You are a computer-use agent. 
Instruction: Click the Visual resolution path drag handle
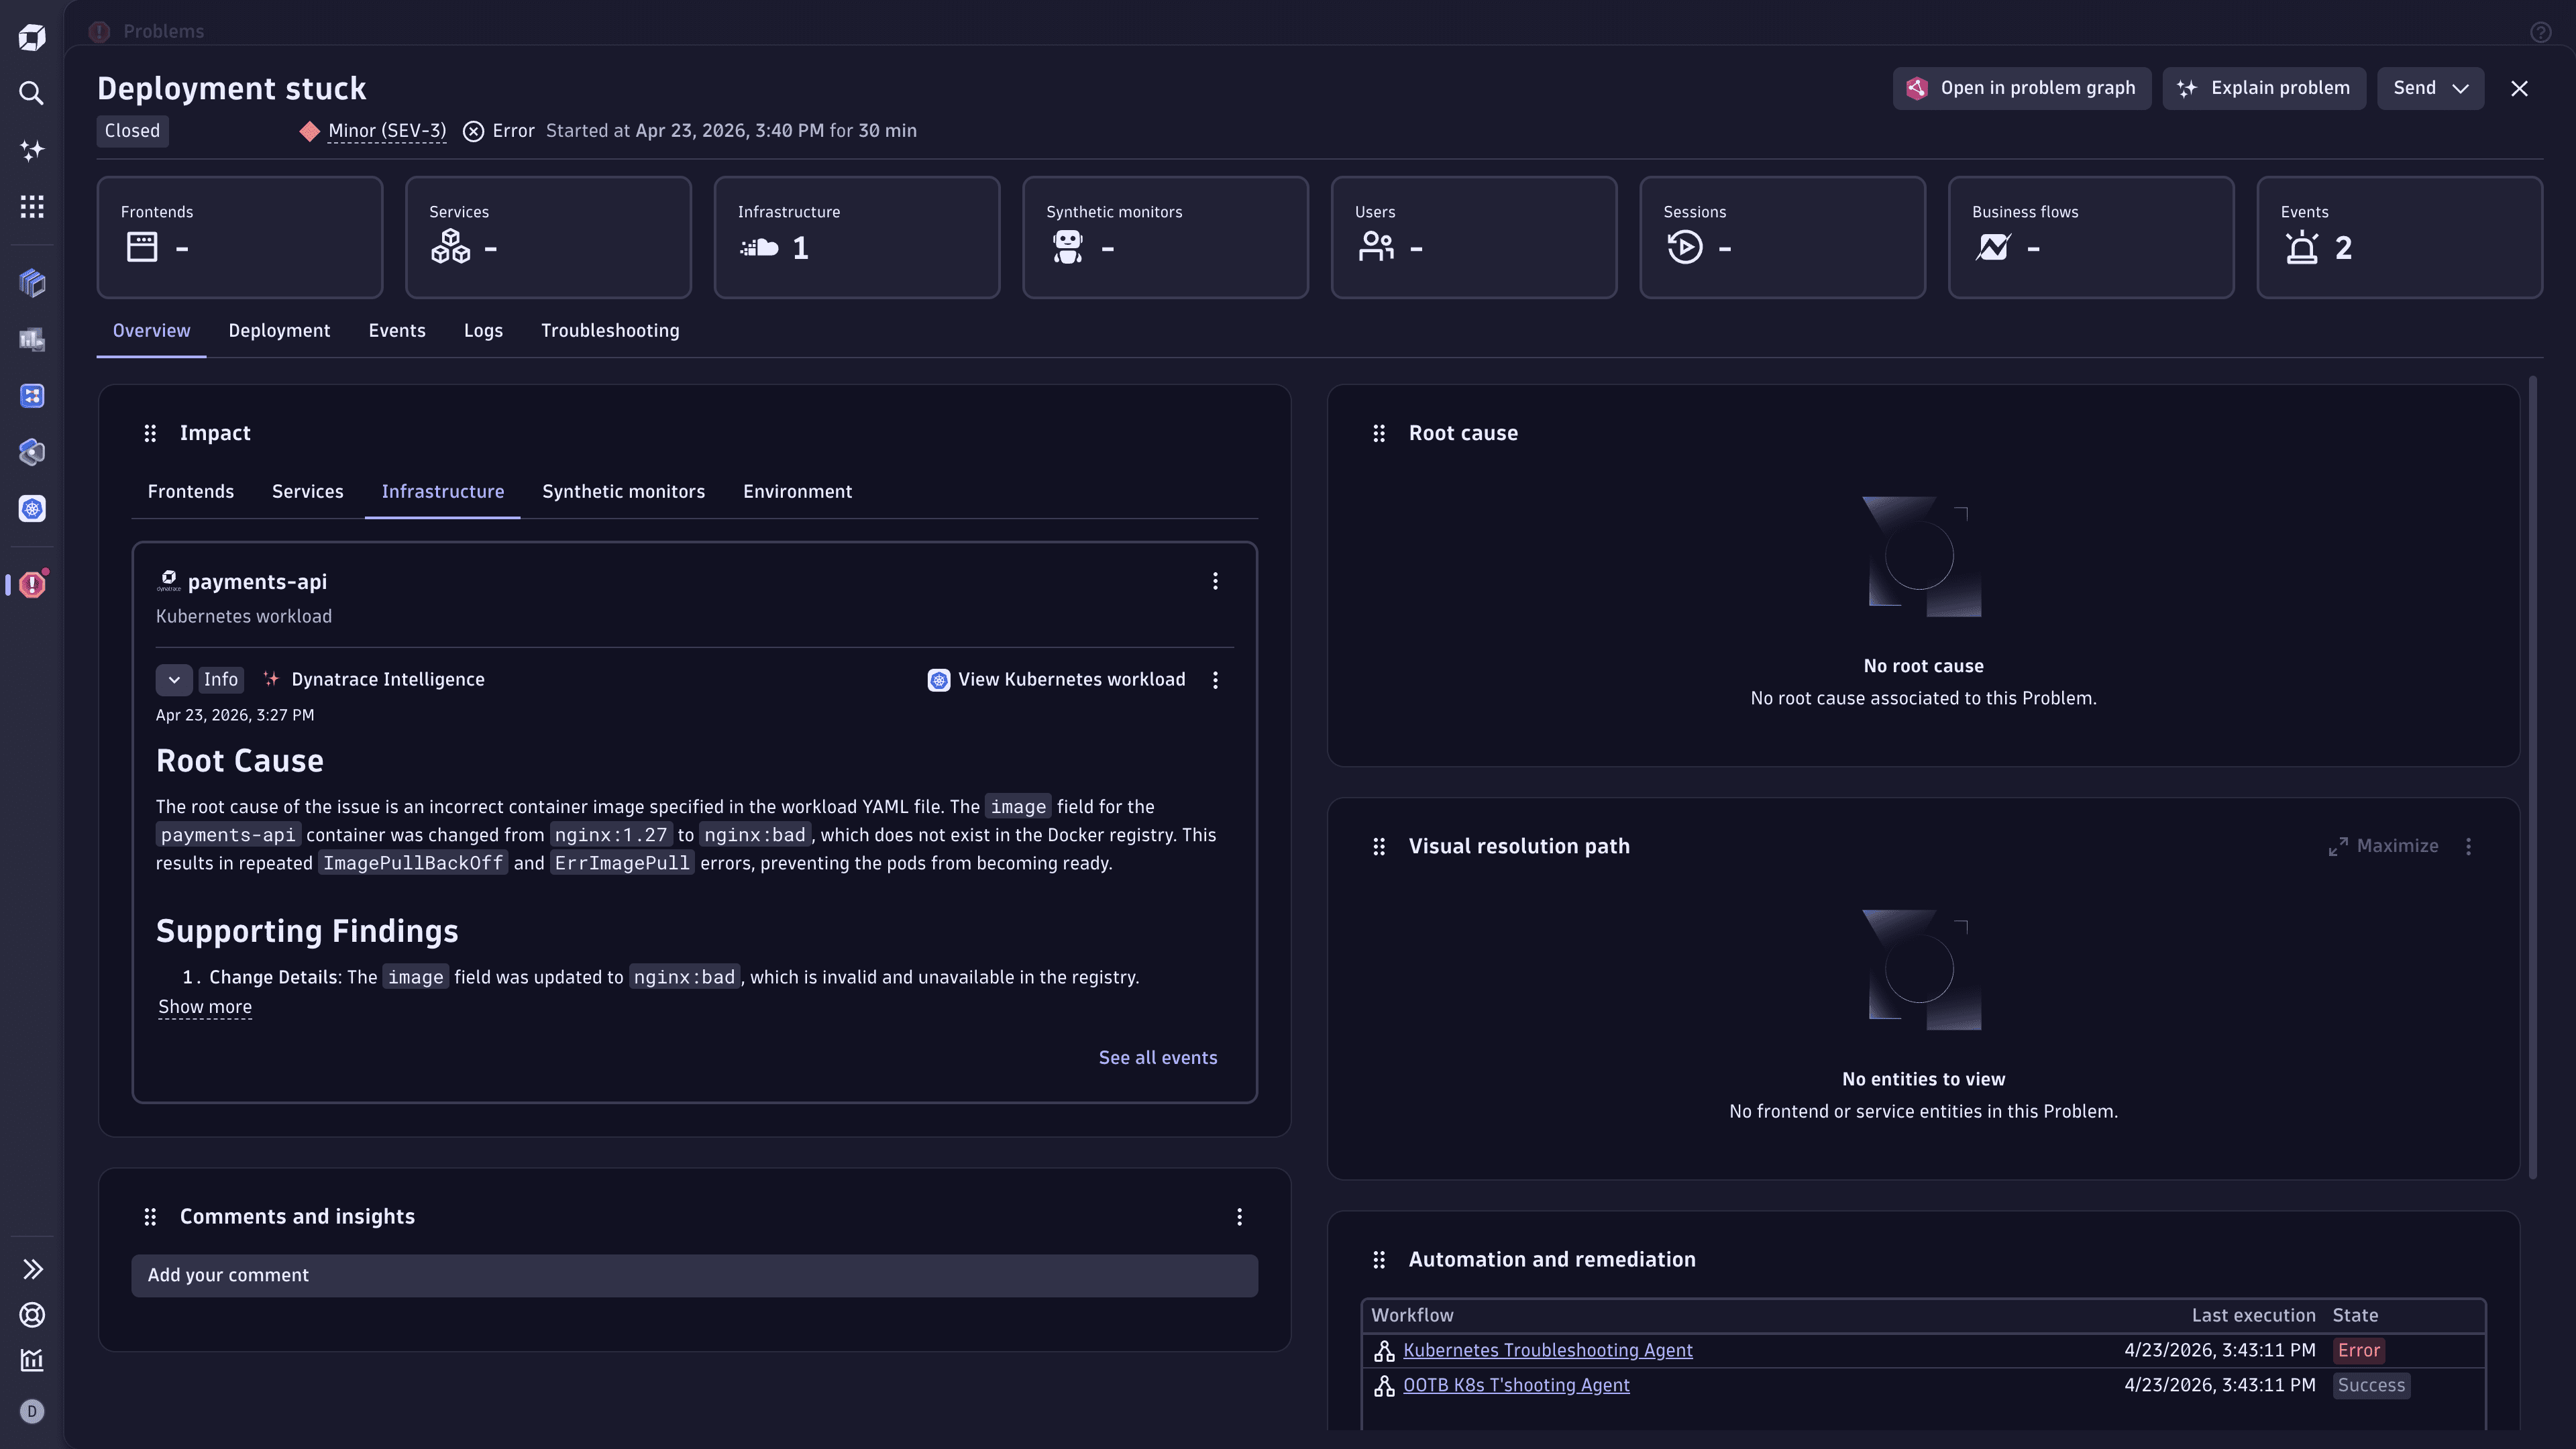pyautogui.click(x=1379, y=846)
